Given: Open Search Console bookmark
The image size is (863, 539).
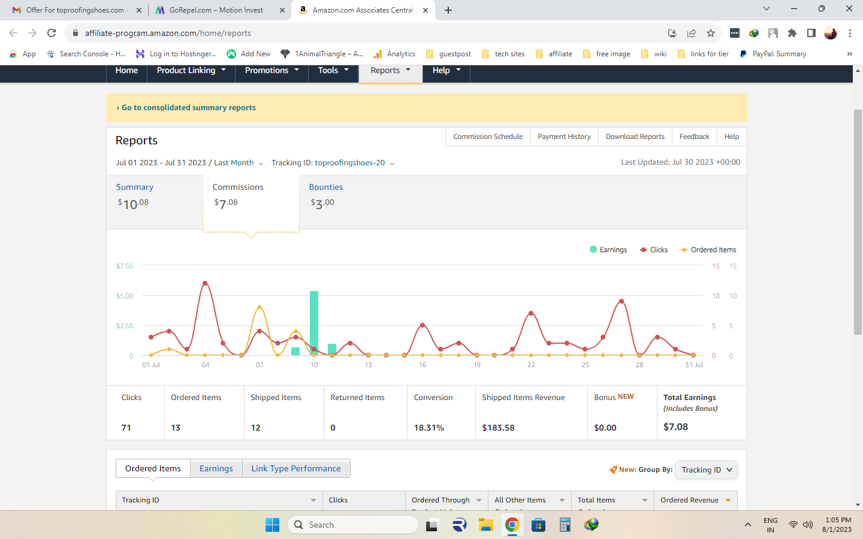Looking at the screenshot, I should [x=85, y=54].
